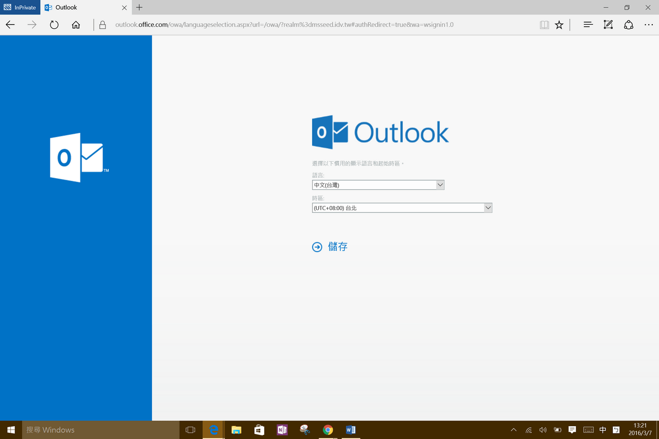This screenshot has width=659, height=439.
Task: Click the address bar URL
Action: click(284, 25)
